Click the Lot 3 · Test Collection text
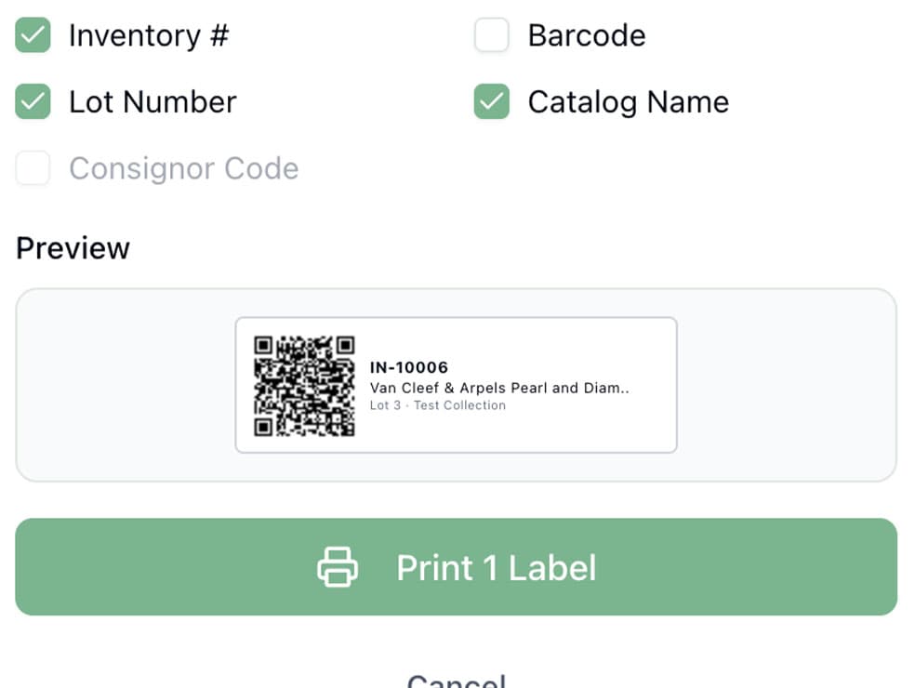The image size is (915, 688). point(437,405)
